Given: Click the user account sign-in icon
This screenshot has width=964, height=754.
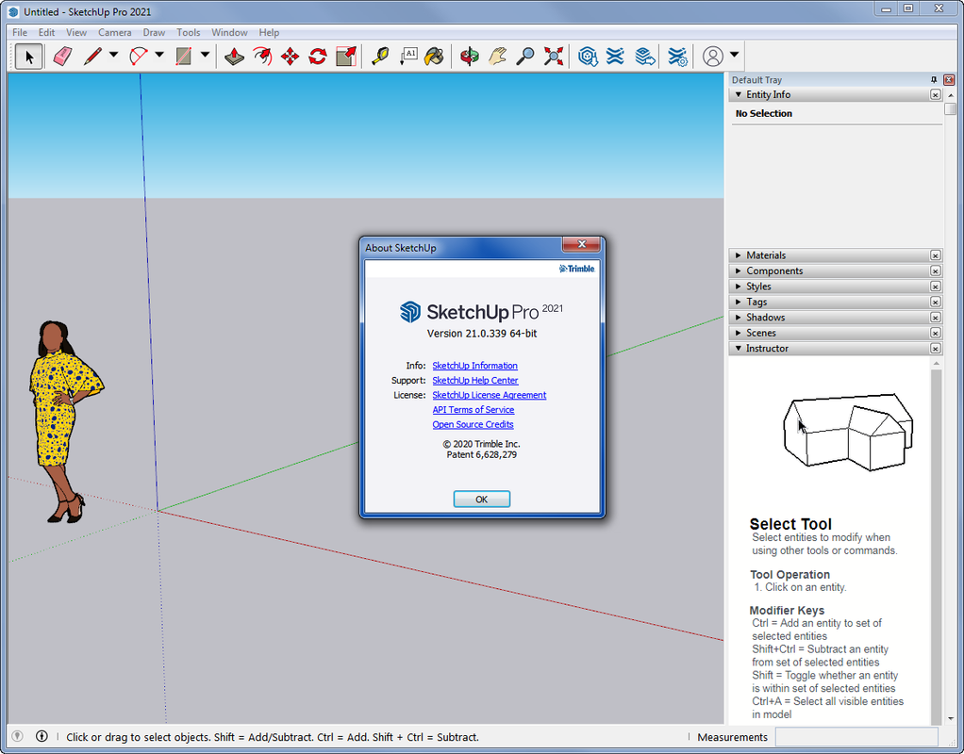Looking at the screenshot, I should click(712, 57).
